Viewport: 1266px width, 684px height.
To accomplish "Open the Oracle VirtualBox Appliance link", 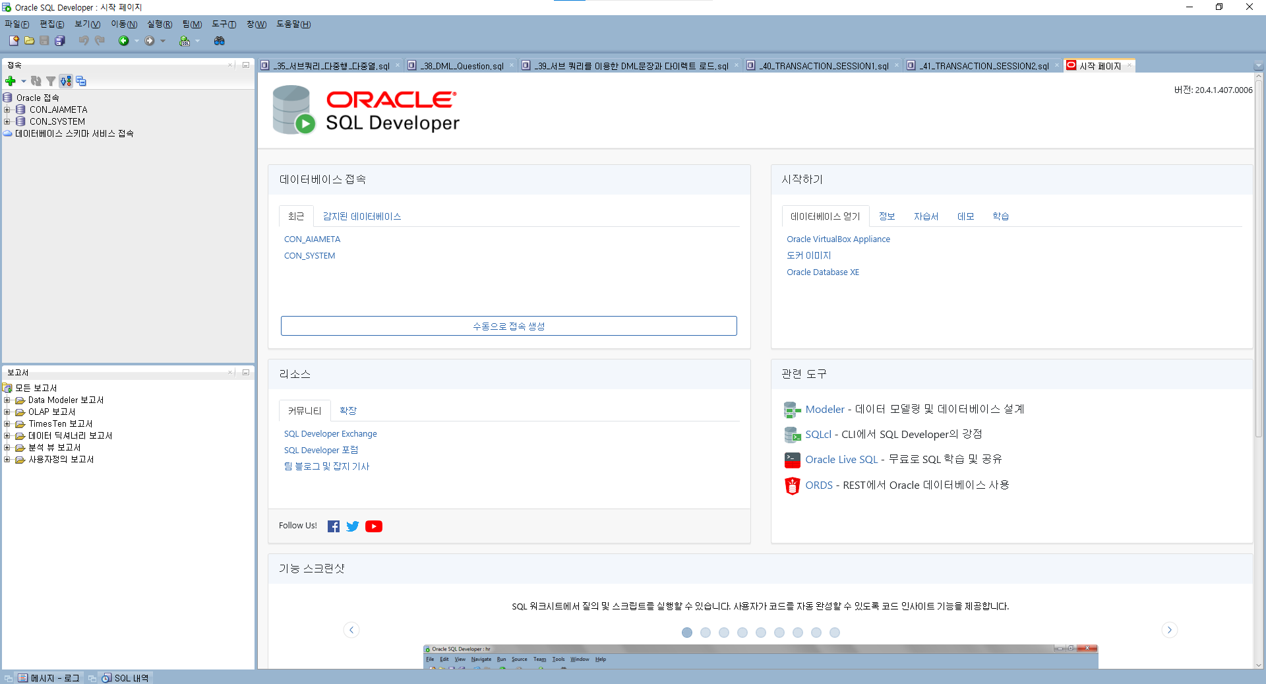I will (838, 239).
